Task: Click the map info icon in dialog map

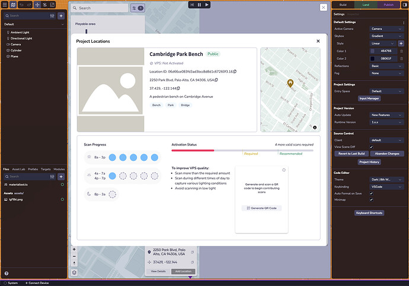Action: pos(315,128)
